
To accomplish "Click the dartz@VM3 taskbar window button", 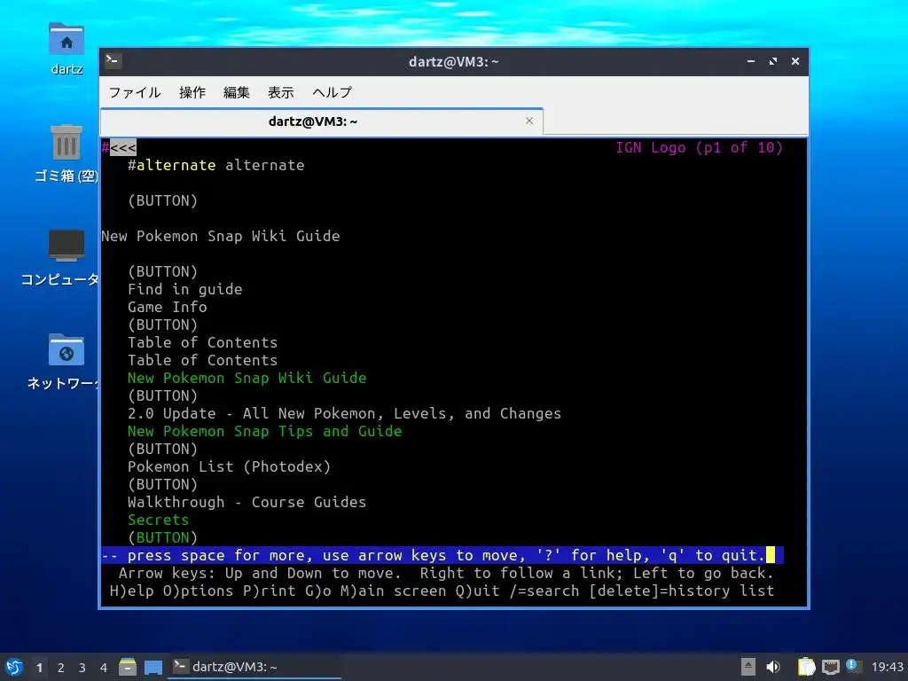I will click(254, 667).
